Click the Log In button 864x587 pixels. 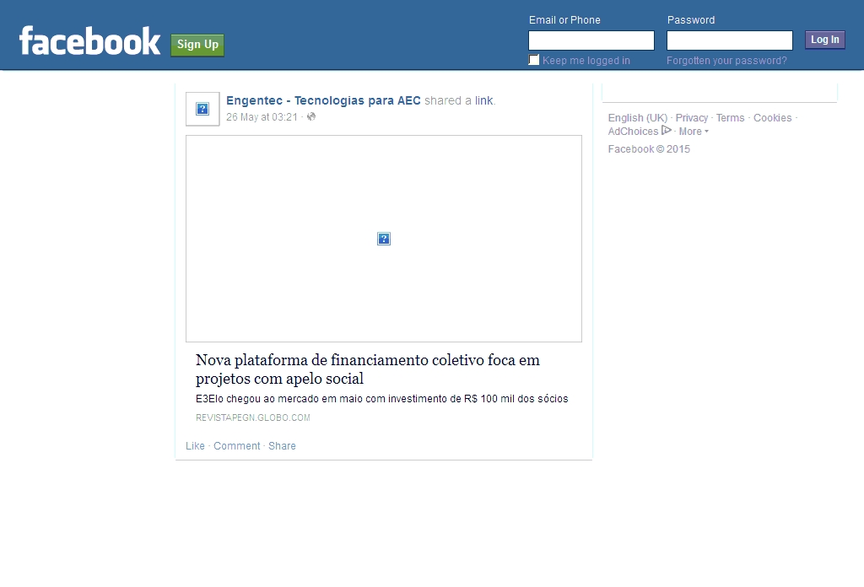tap(825, 40)
